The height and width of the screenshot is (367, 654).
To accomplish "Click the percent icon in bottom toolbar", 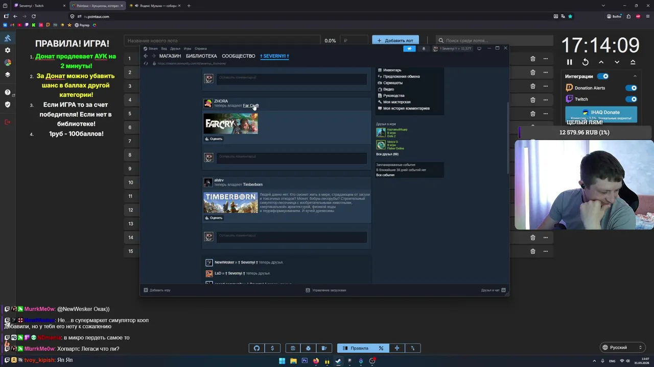I will (381, 348).
